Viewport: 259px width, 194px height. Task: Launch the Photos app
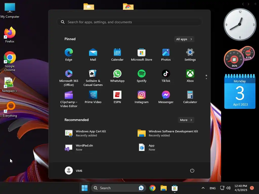(x=166, y=55)
